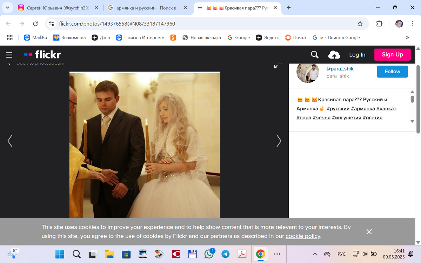Click Log In link
421x263 pixels.
pyautogui.click(x=357, y=55)
